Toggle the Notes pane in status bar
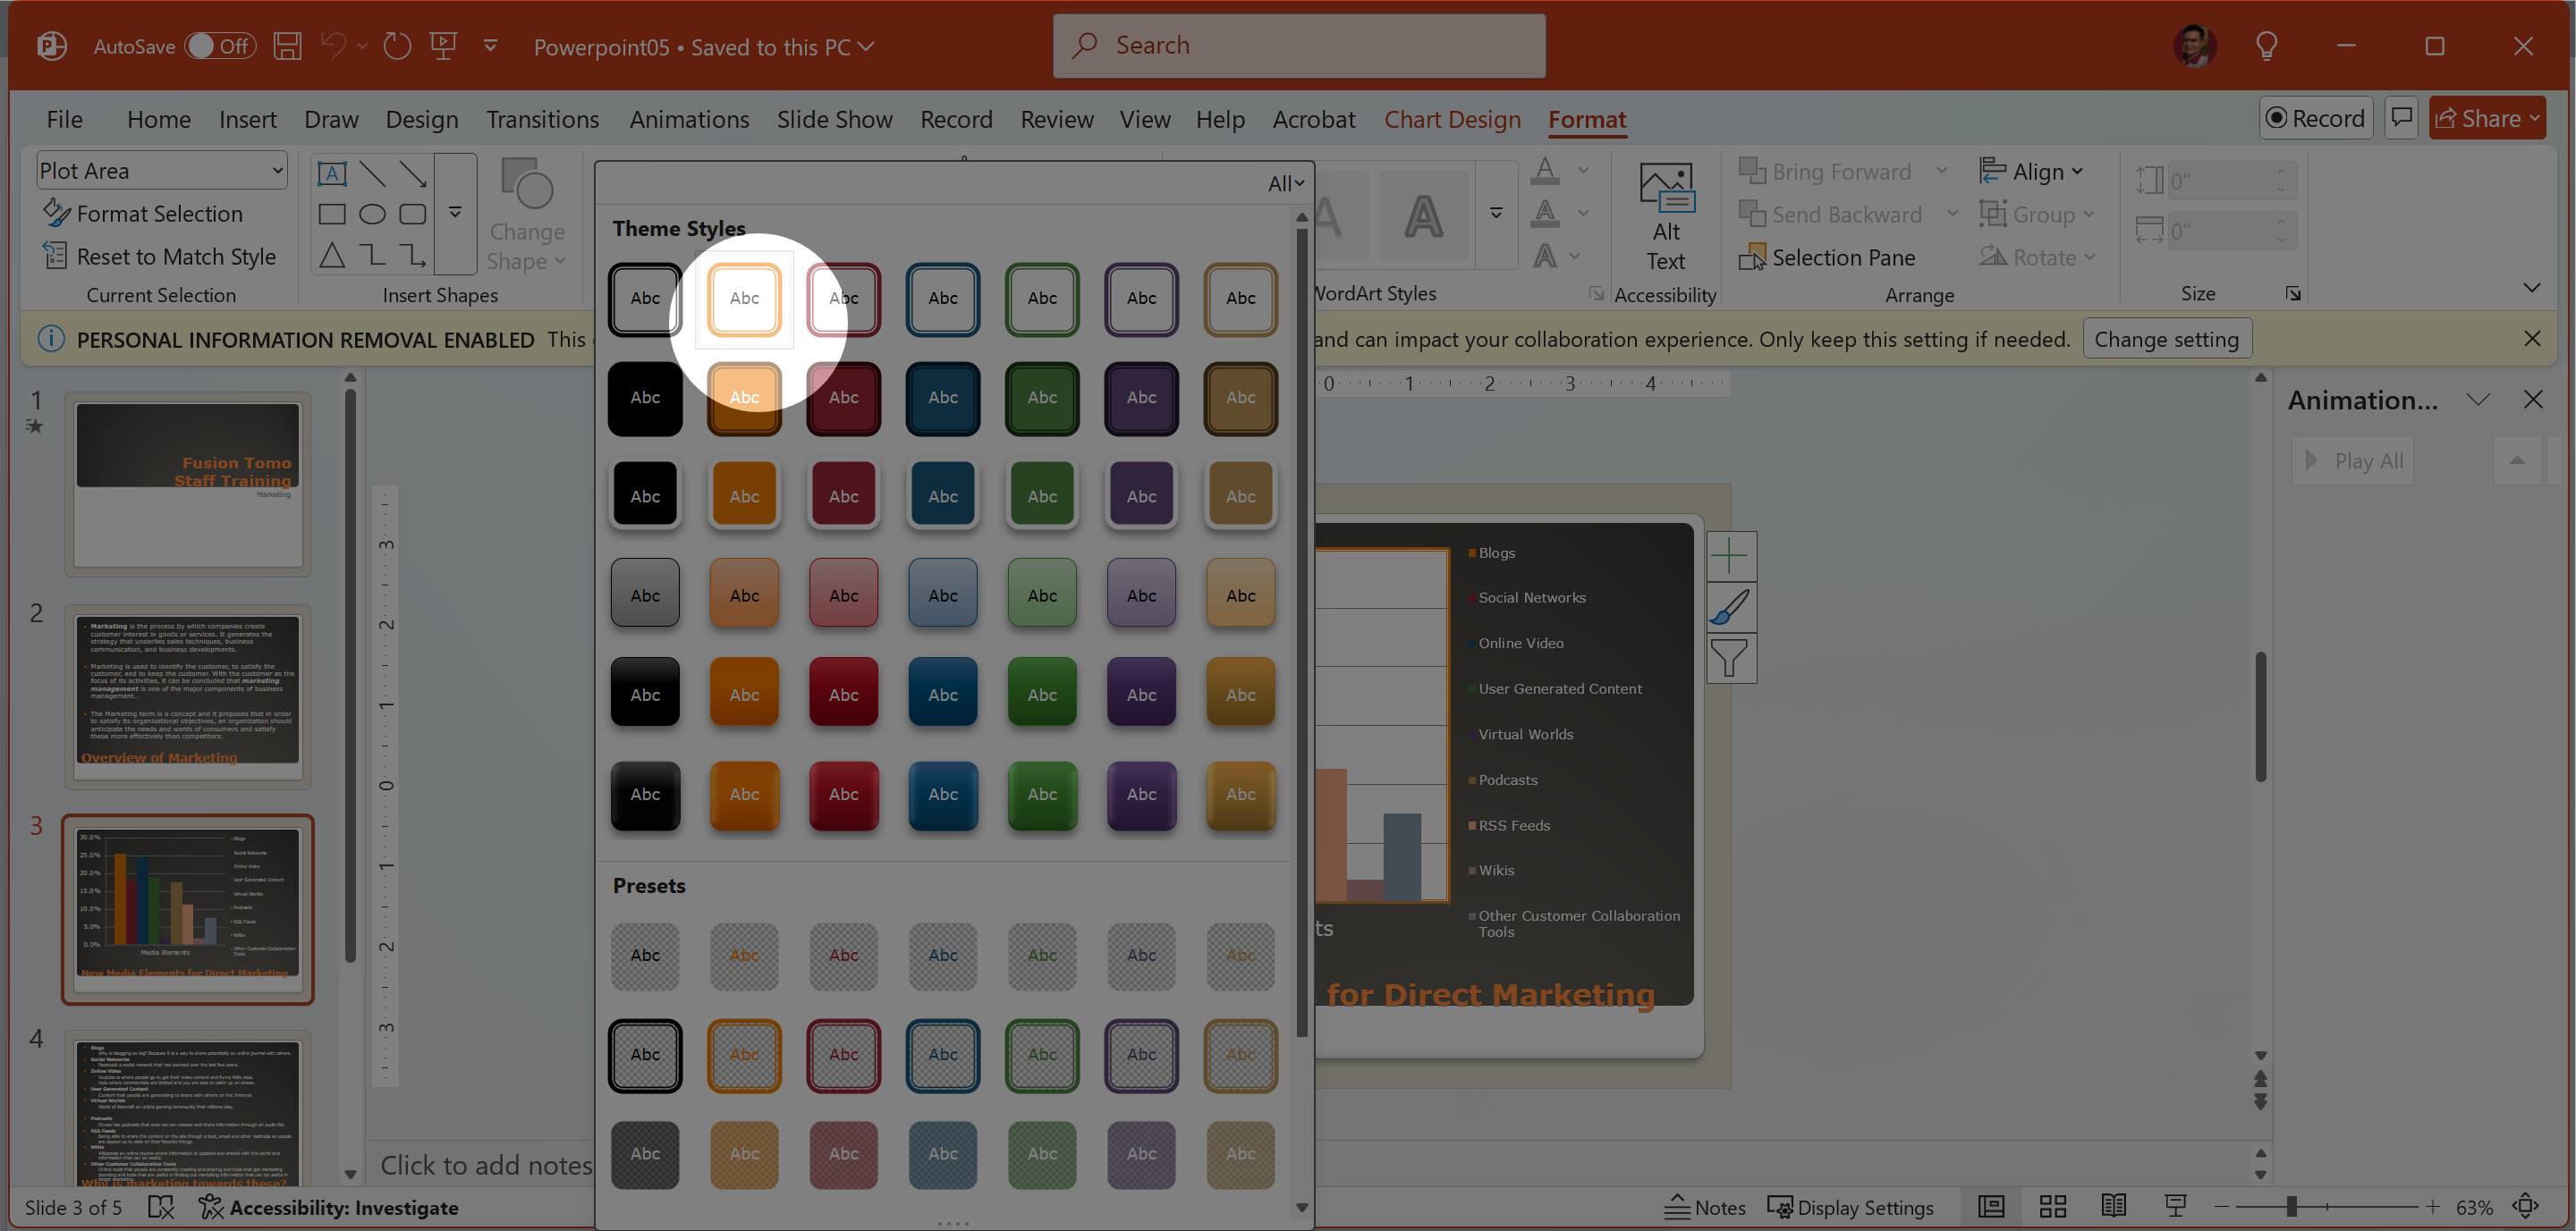The image size is (2576, 1231). point(1705,1207)
